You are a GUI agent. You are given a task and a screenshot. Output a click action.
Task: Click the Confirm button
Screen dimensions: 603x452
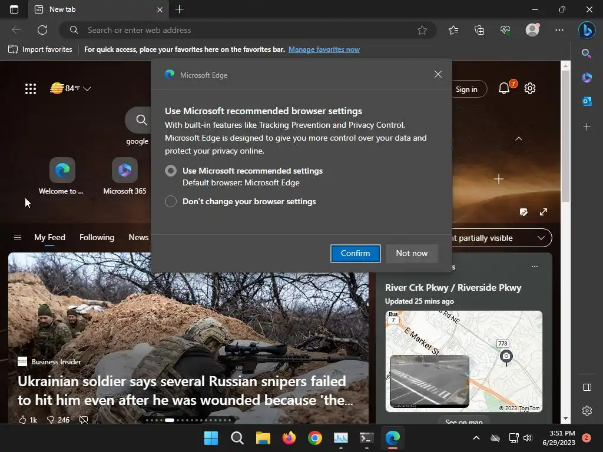355,253
